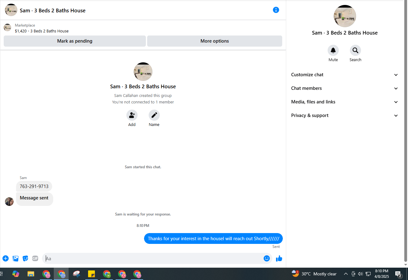Viewport: 408px width, 280px height.
Task: Open weather widget showing 30°C
Action: point(314,274)
